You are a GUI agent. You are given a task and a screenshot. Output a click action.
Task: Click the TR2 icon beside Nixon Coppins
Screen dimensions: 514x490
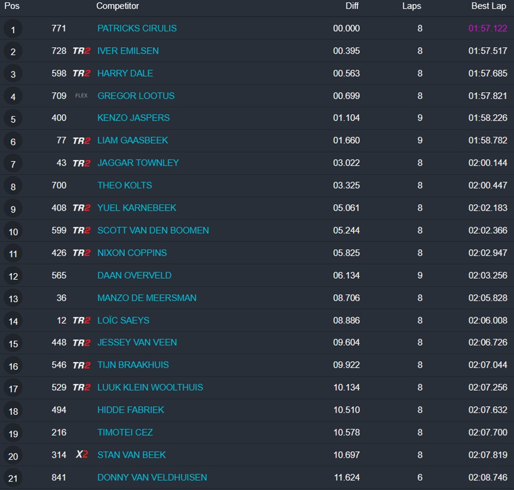pyautogui.click(x=81, y=253)
